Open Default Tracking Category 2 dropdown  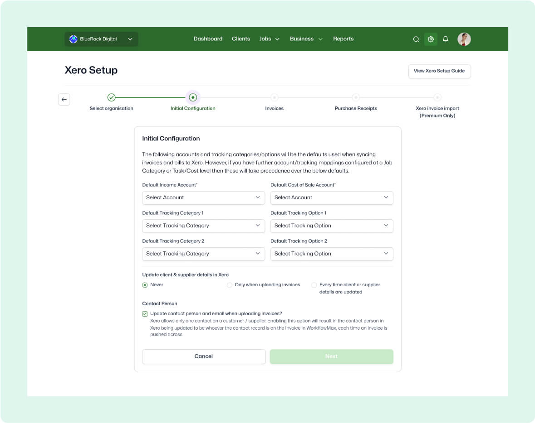coord(203,254)
